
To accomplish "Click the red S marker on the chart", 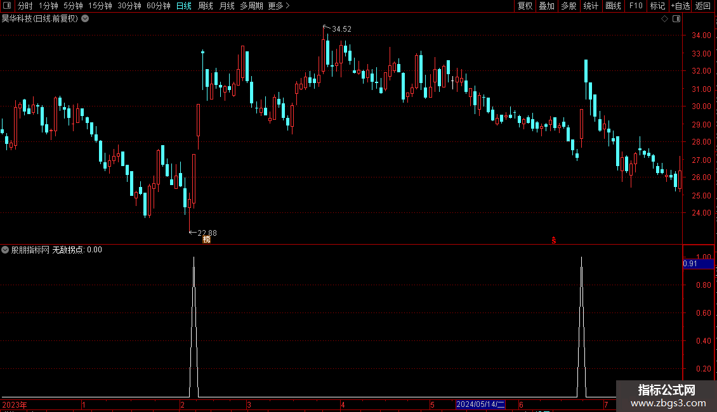I will 554,240.
